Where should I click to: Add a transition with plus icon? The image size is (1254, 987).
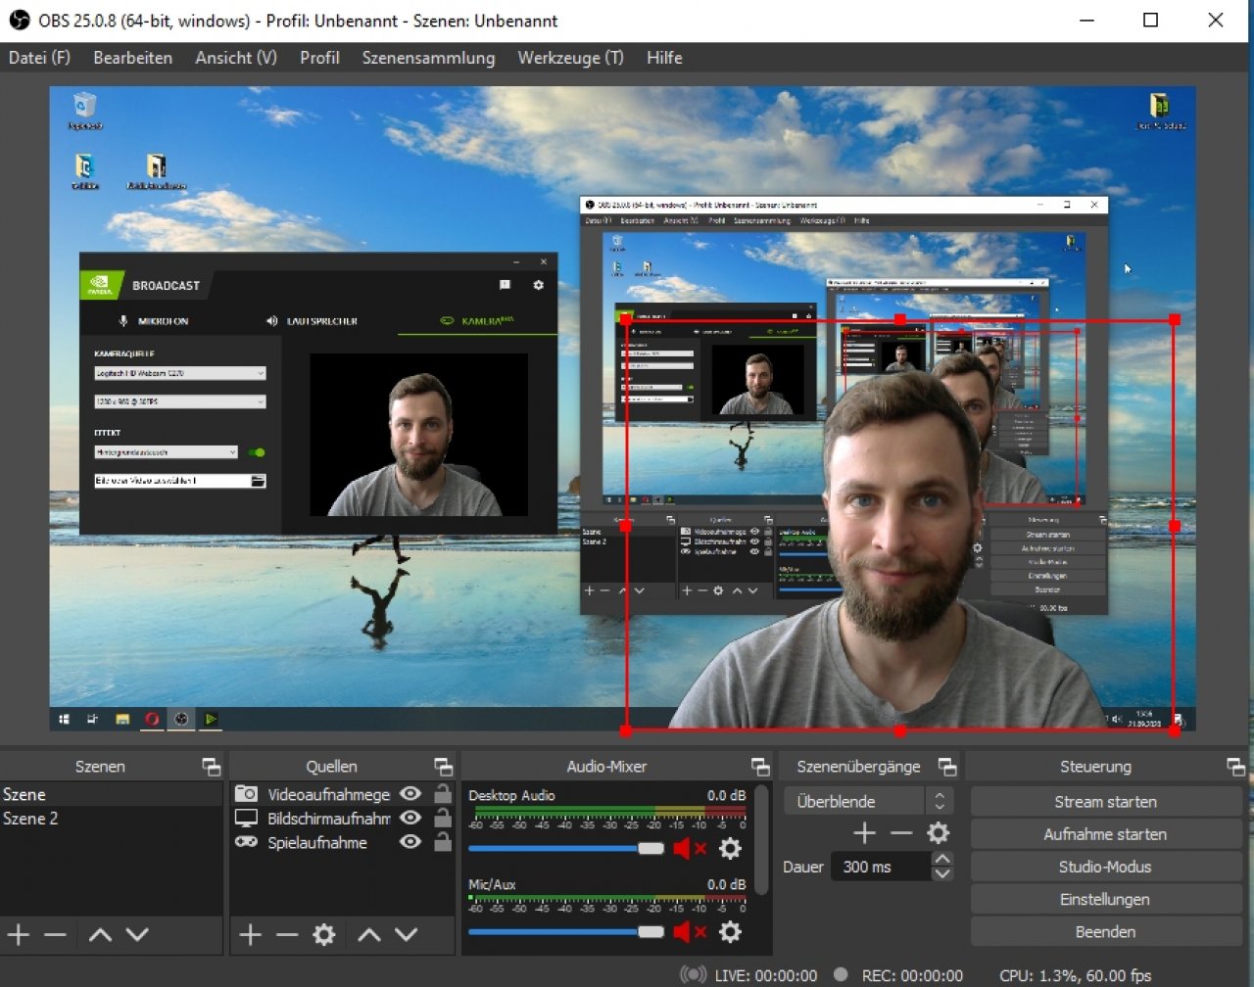point(864,833)
